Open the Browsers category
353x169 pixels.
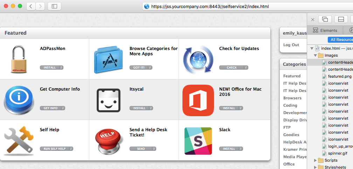pos(292,98)
